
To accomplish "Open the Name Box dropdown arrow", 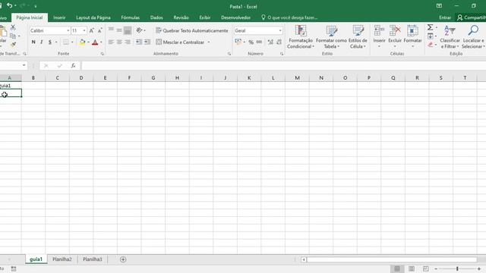I will pos(24,65).
